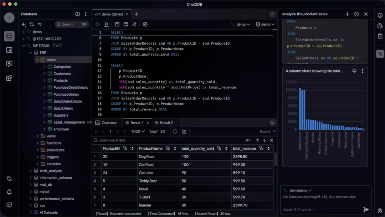Refresh the query result table
The width and height of the screenshot is (385, 217).
point(175,131)
